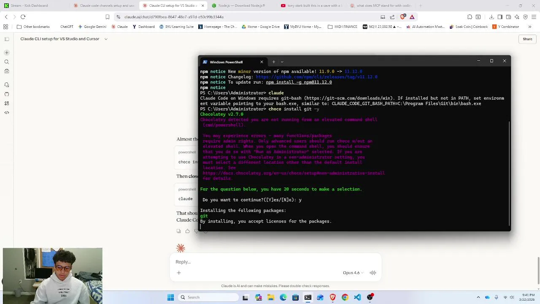Open the Google Gemini bookmark
This screenshot has height=304, width=540.
coord(92,27)
